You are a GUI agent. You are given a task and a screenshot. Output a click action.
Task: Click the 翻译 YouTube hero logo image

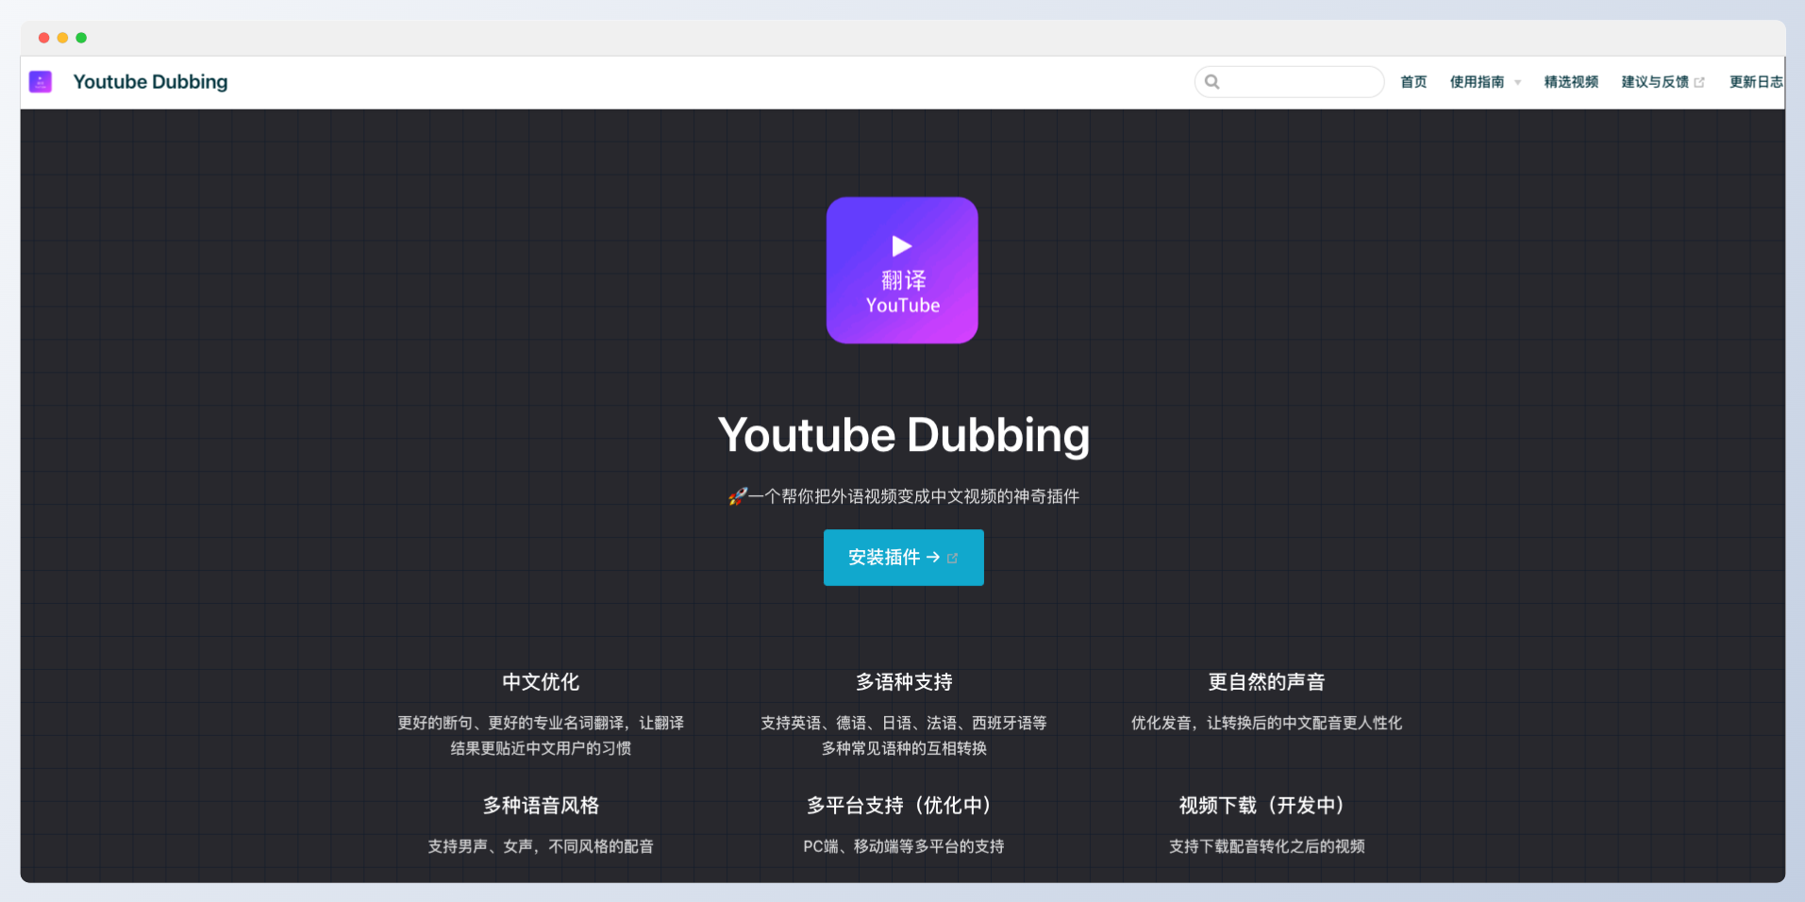(902, 270)
